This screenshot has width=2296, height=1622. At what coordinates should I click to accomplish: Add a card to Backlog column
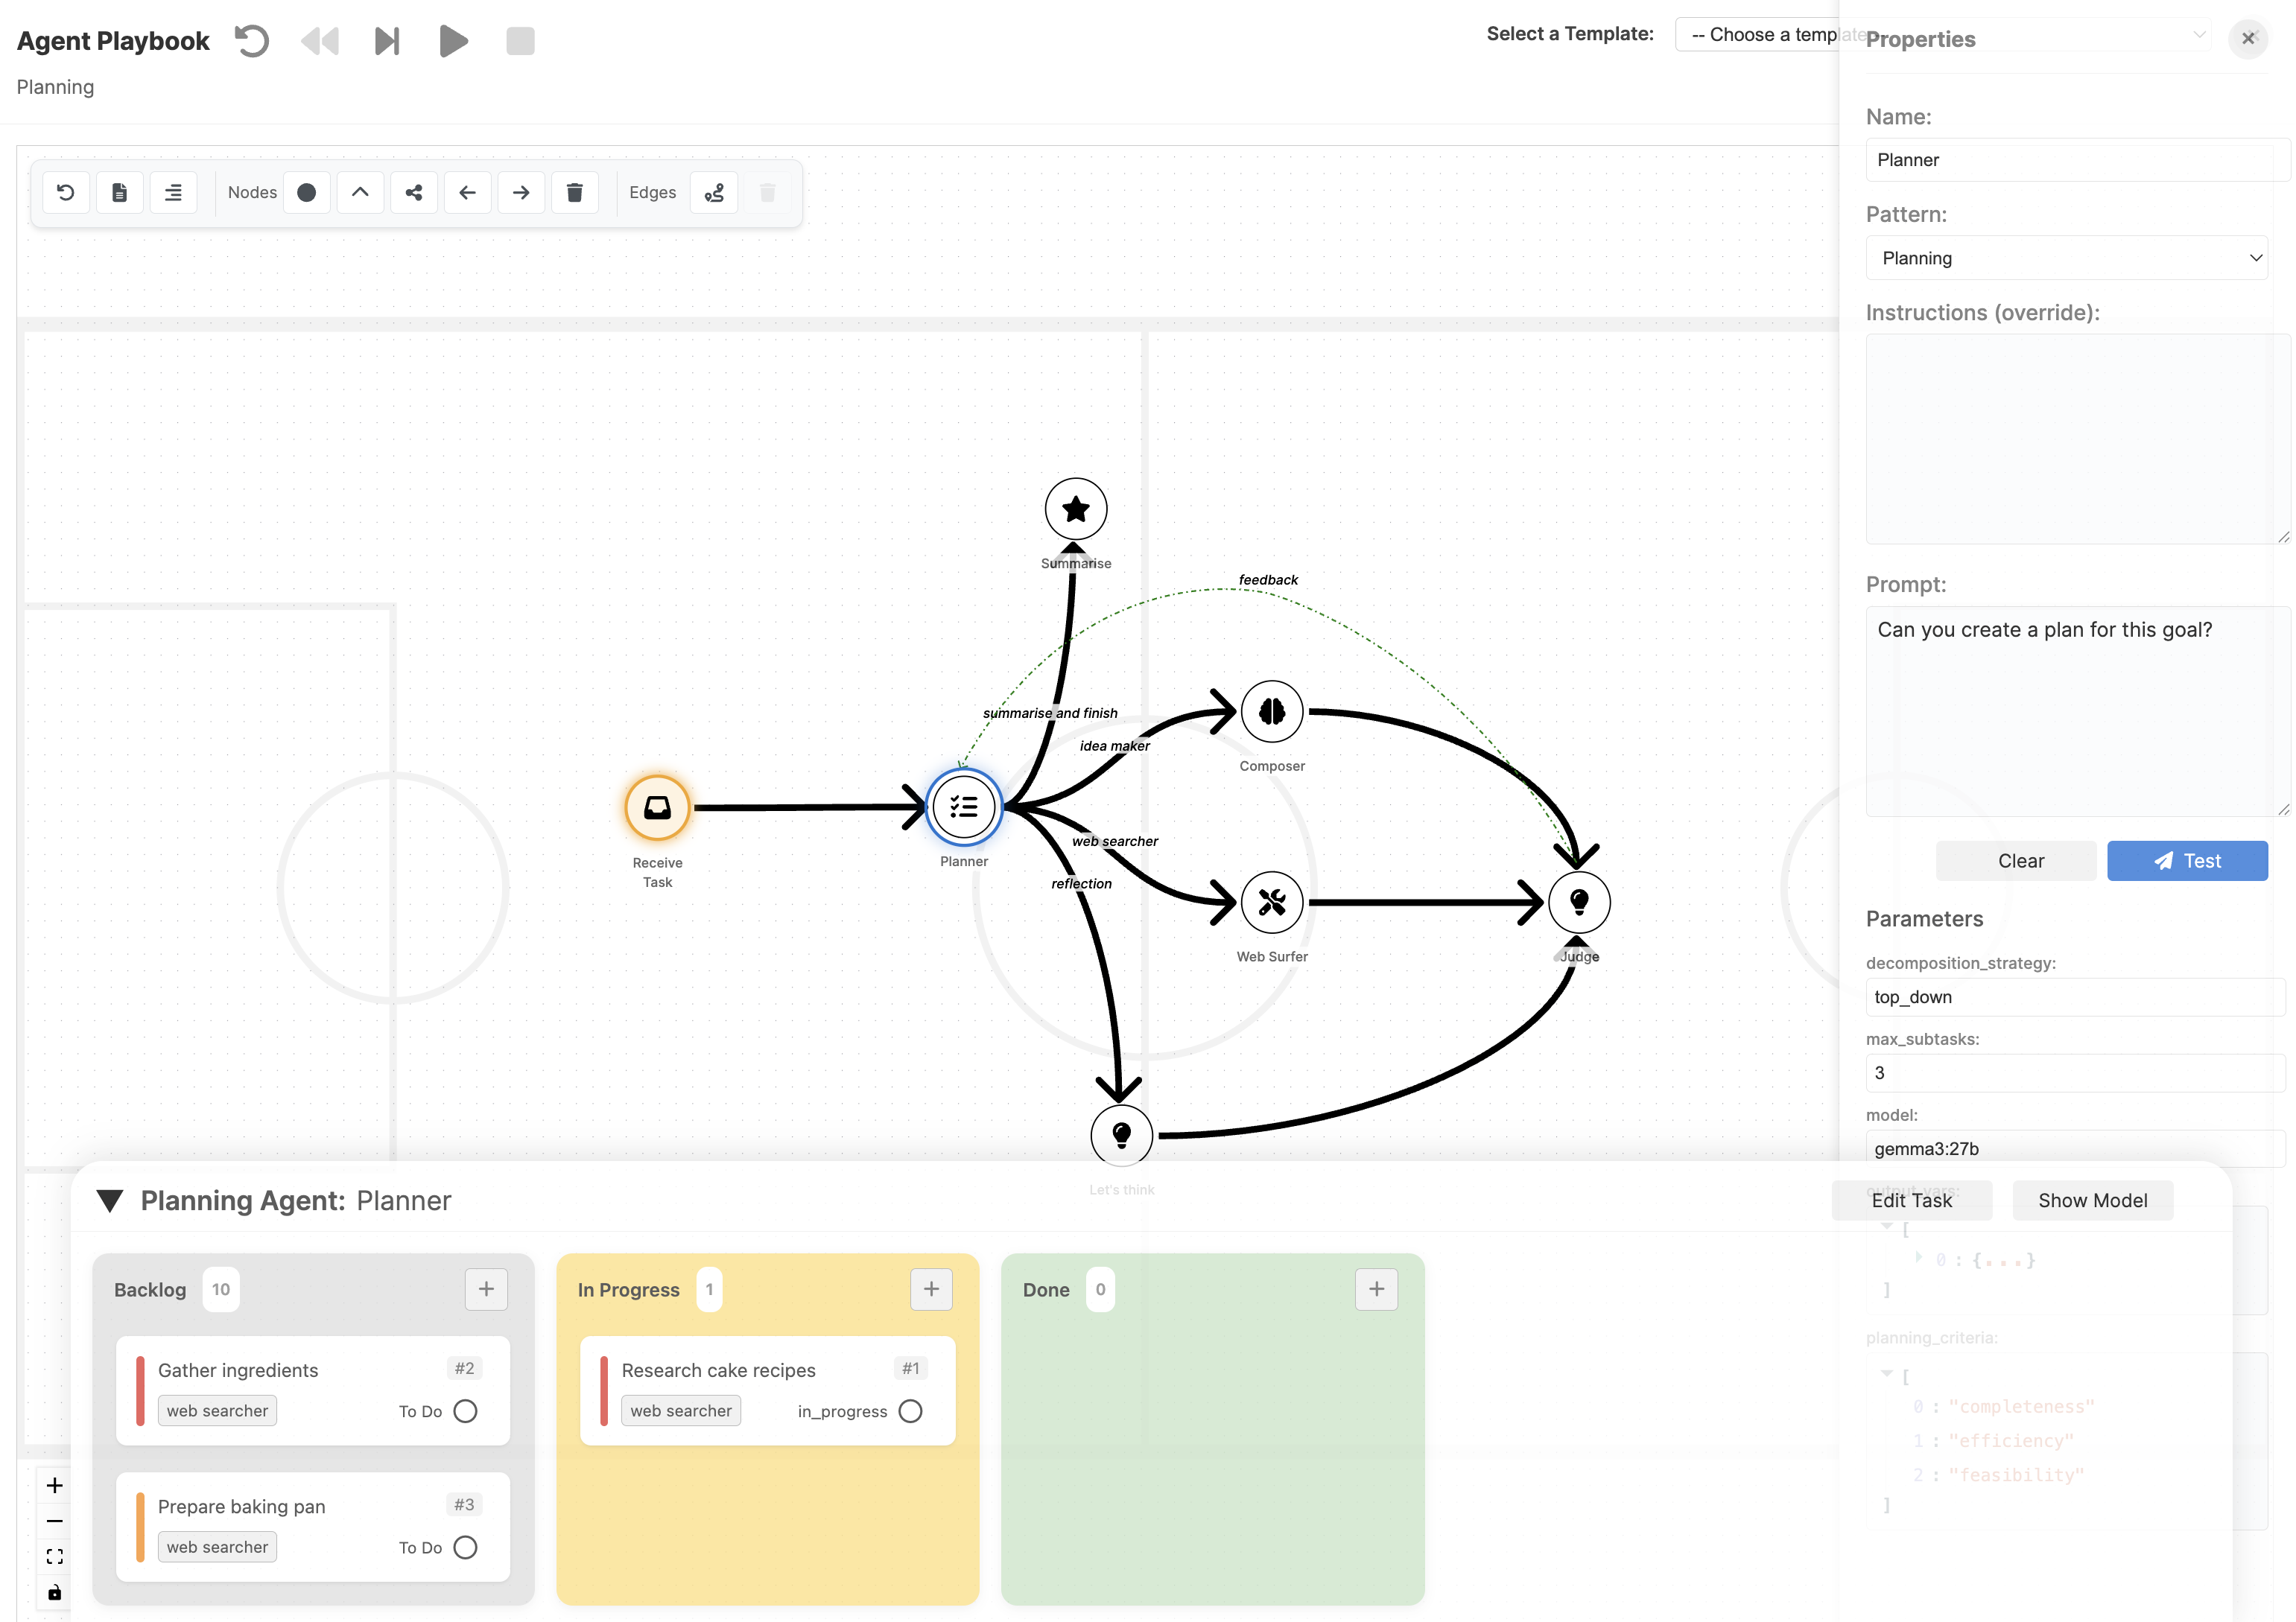(486, 1289)
